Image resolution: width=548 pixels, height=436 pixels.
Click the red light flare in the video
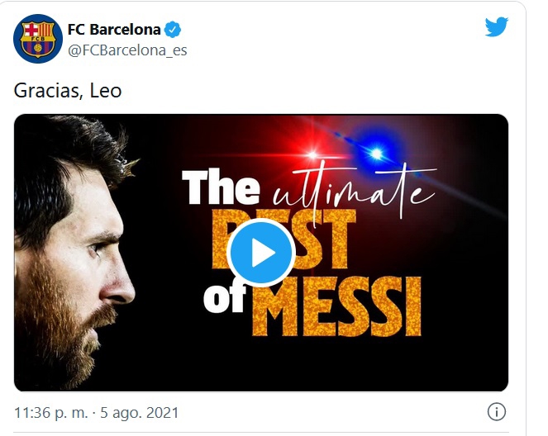pos(312,154)
